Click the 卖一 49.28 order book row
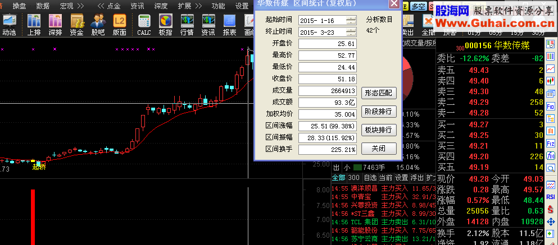This screenshot has height=245, width=558. (x=491, y=113)
